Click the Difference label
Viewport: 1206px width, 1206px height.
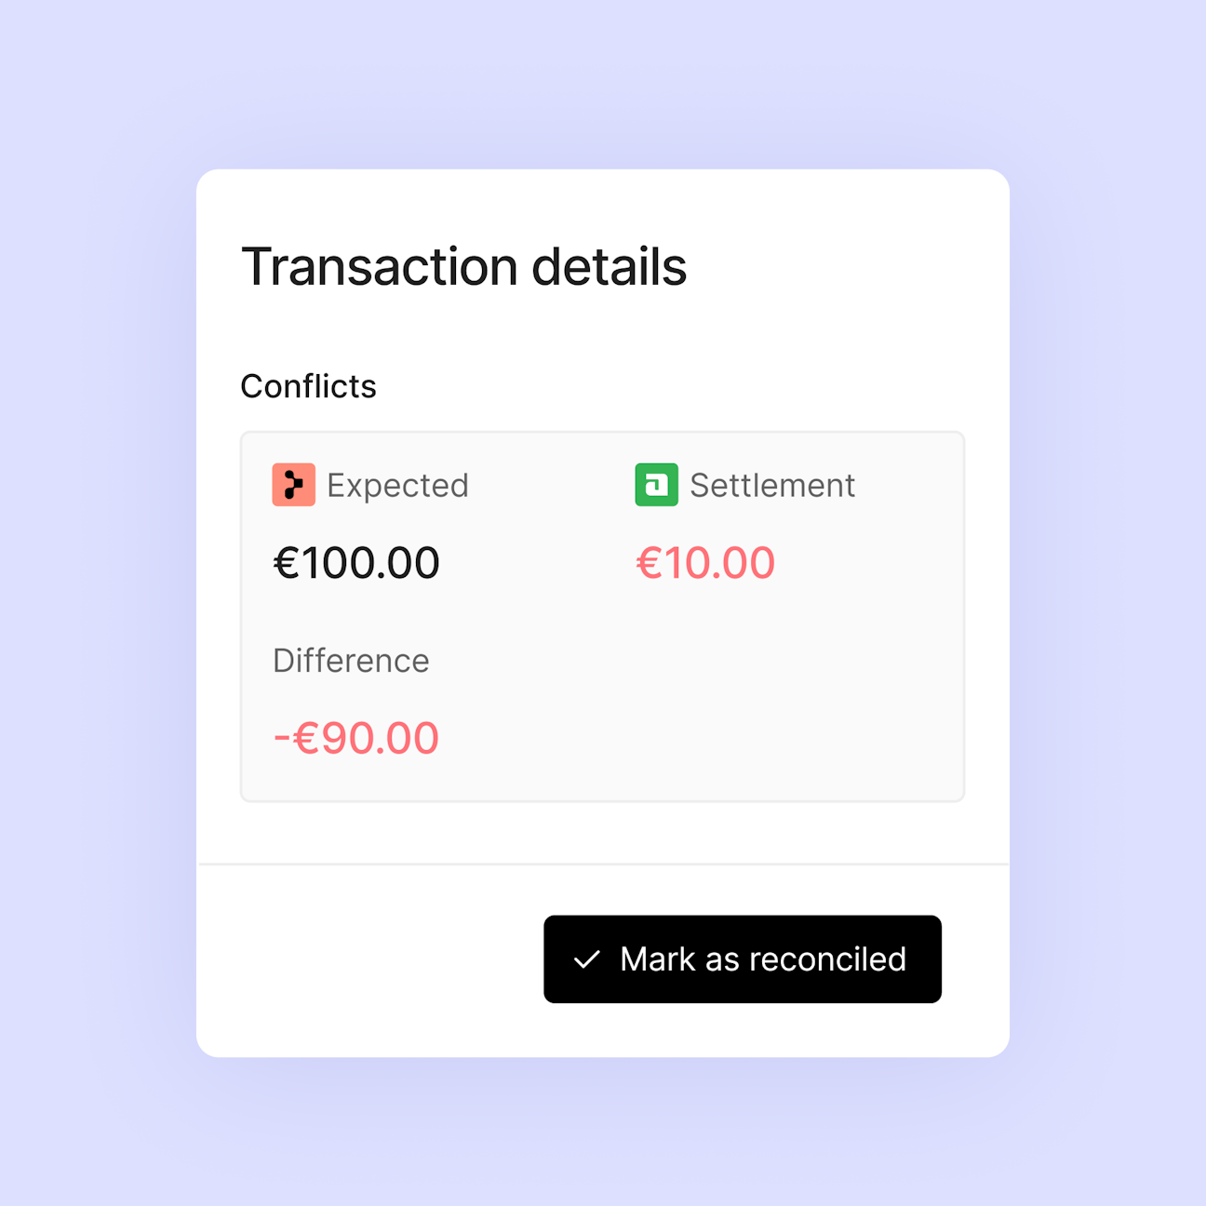click(x=351, y=661)
